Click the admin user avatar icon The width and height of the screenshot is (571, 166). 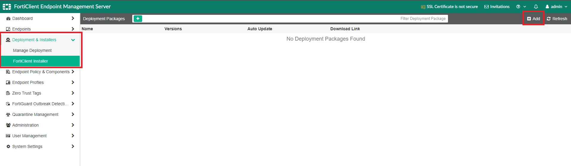547,7
